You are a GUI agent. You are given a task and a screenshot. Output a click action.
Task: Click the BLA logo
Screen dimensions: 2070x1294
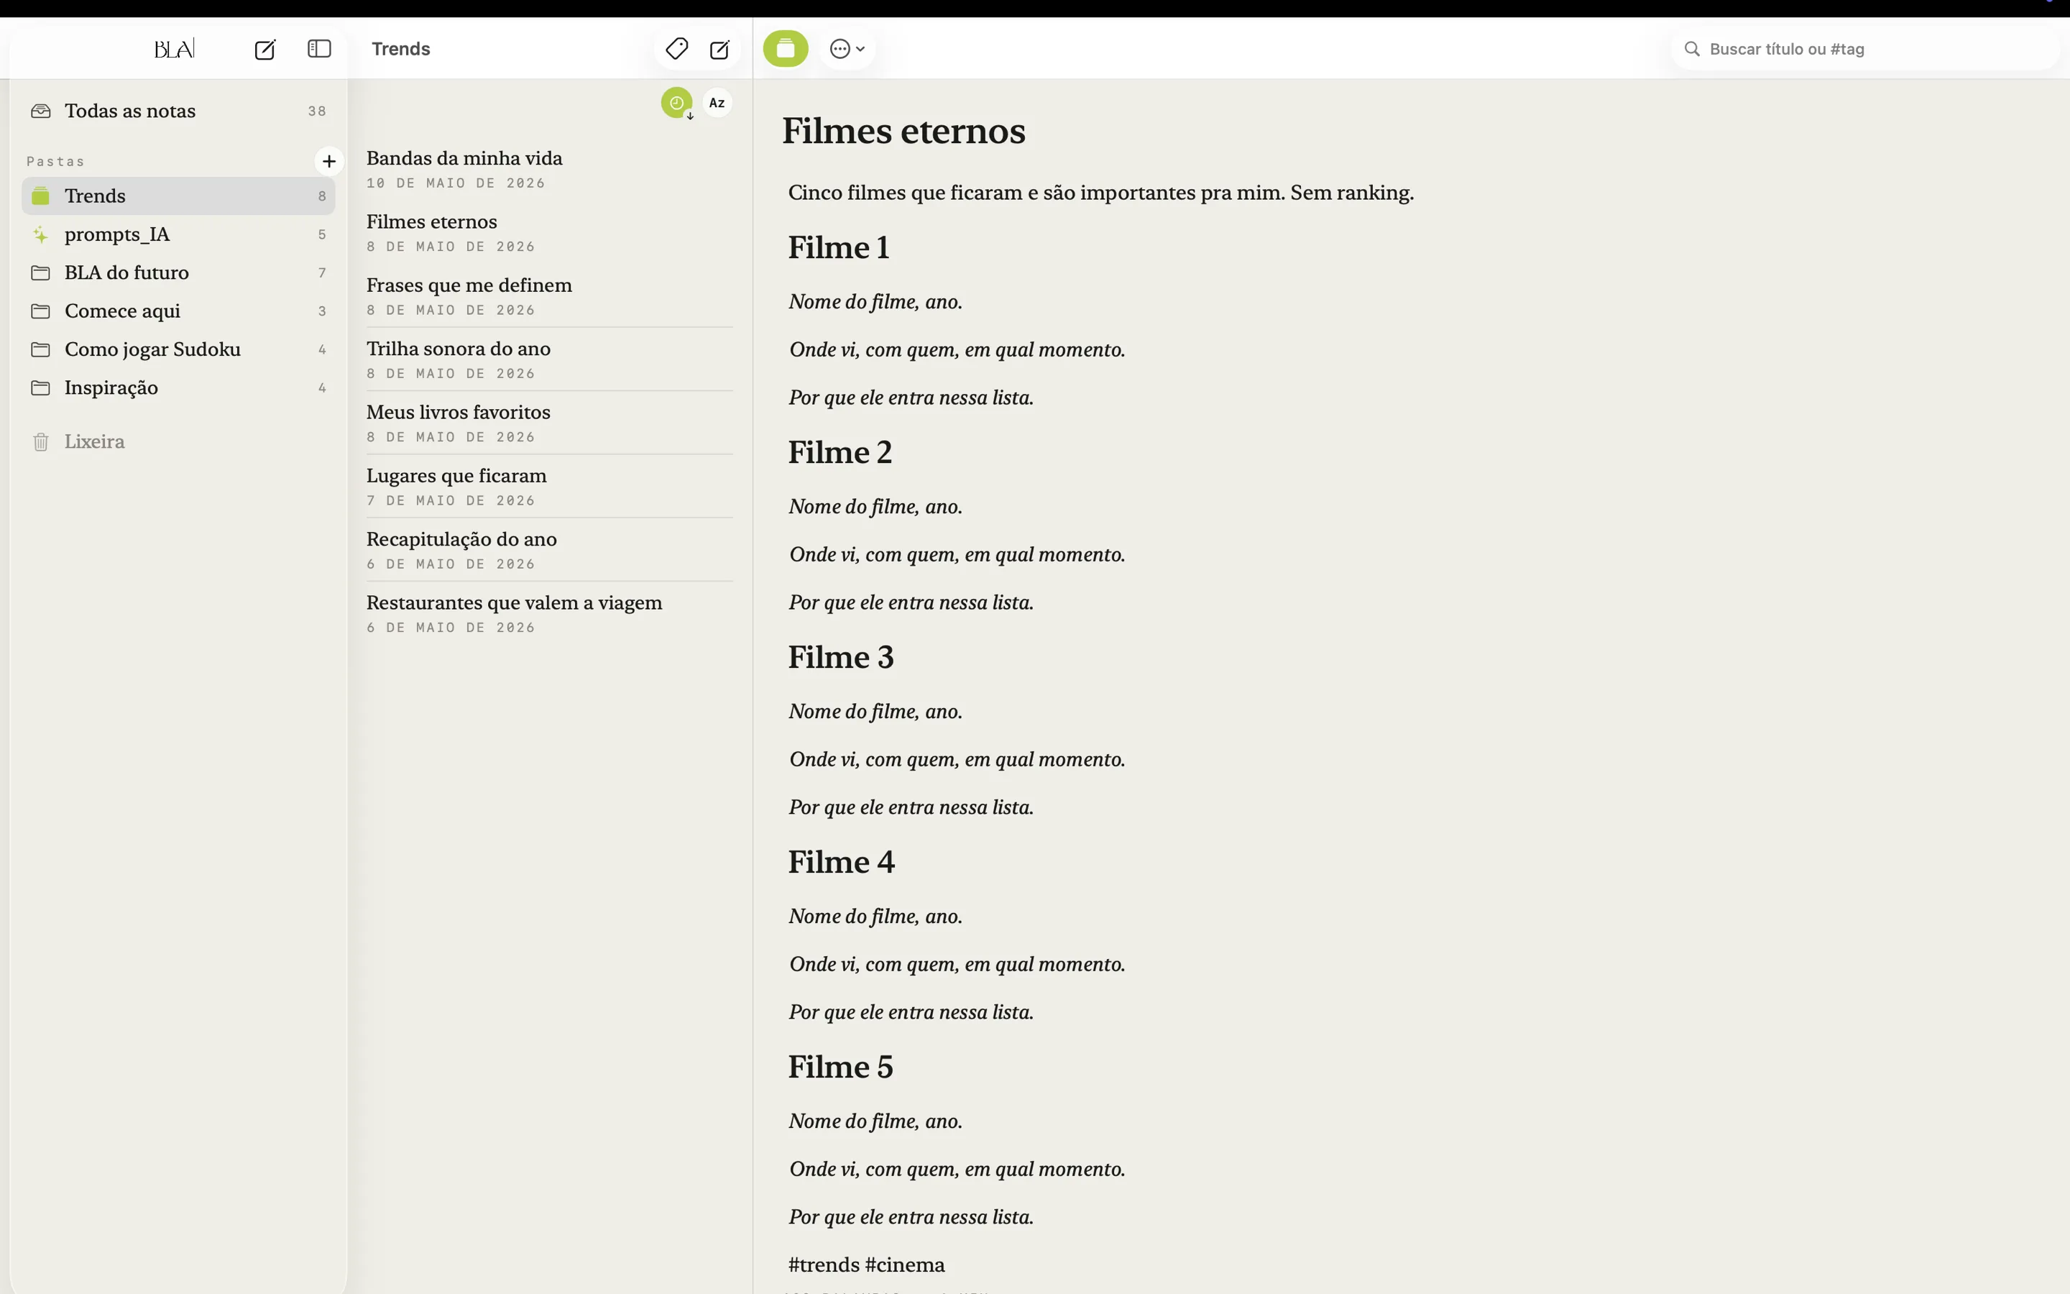[175, 49]
